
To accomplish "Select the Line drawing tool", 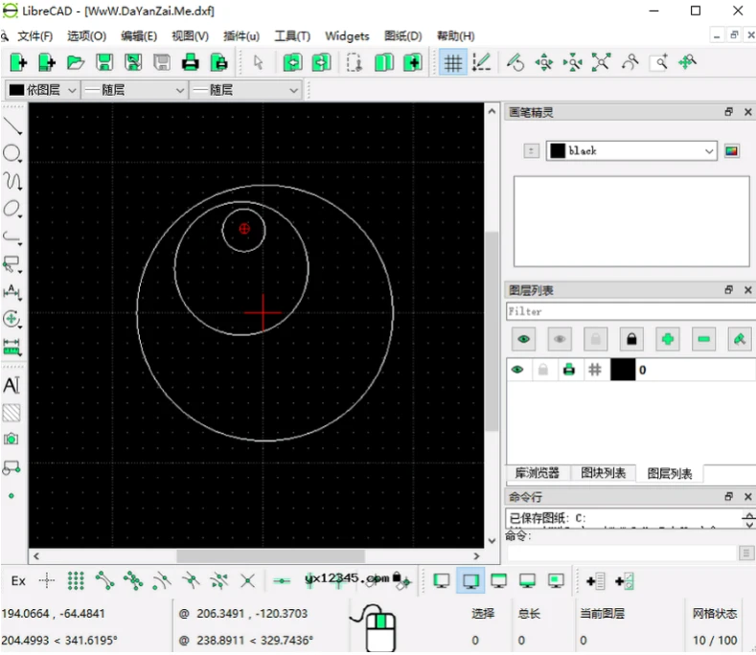I will point(12,124).
